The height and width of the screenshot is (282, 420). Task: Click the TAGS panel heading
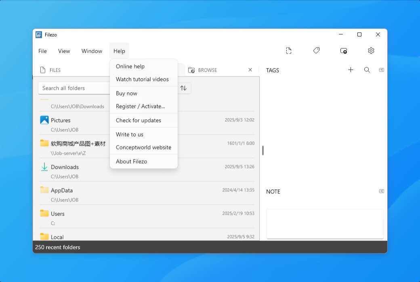[x=273, y=70]
